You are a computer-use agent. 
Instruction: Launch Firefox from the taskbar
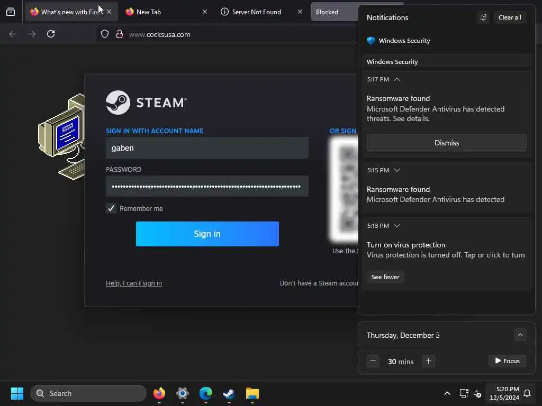(159, 393)
